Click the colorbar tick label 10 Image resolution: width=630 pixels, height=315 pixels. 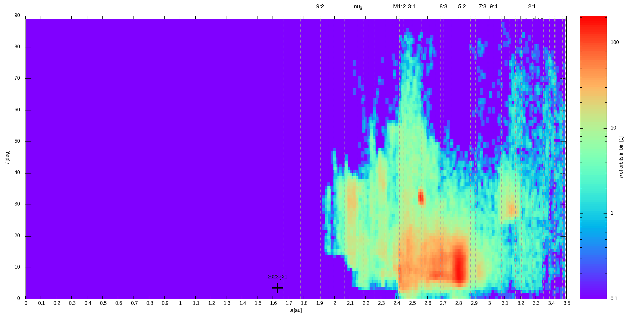point(613,128)
